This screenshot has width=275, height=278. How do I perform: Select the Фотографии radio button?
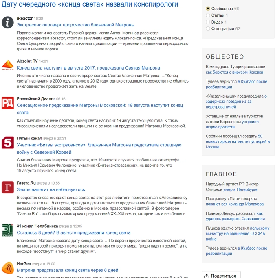coord(208,29)
